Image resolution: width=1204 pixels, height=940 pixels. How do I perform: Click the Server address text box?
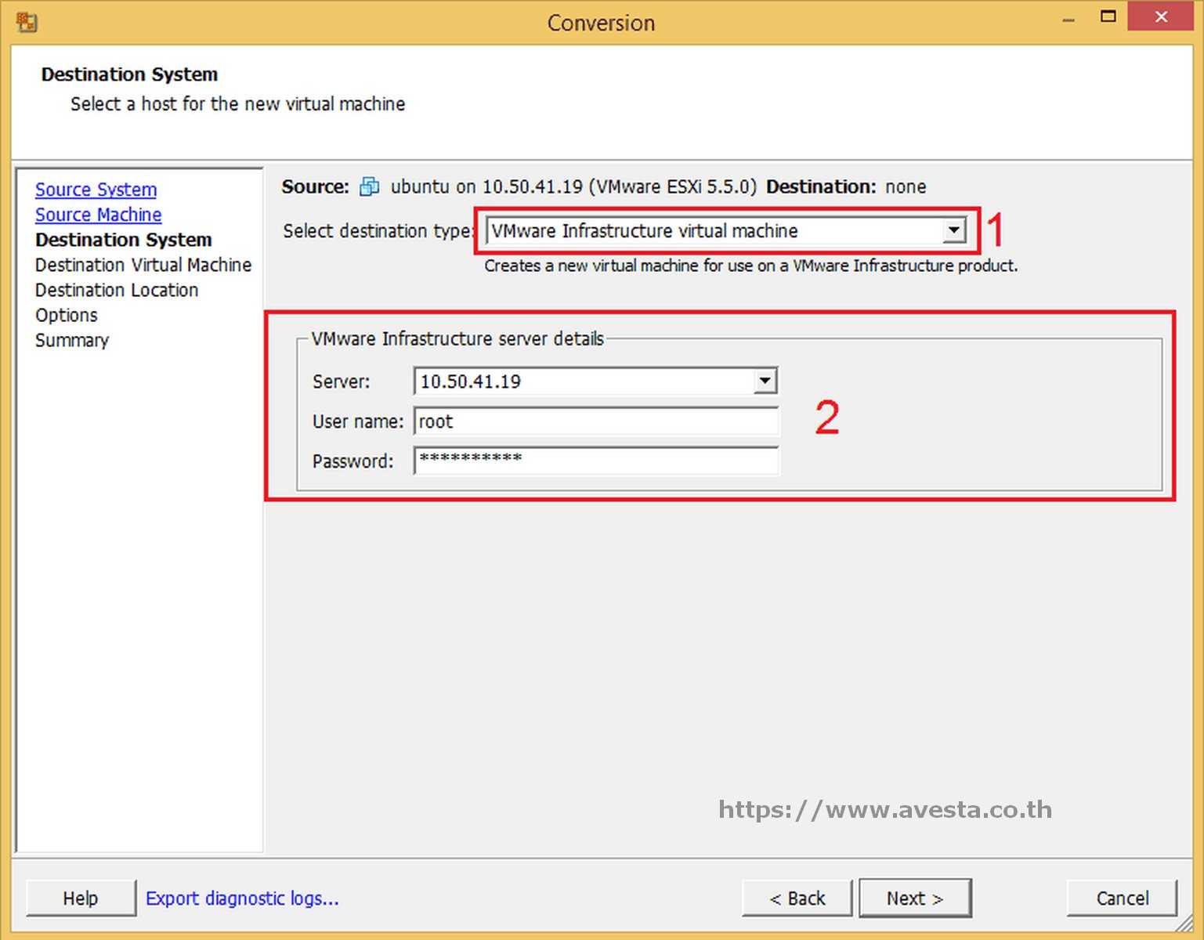tap(580, 381)
